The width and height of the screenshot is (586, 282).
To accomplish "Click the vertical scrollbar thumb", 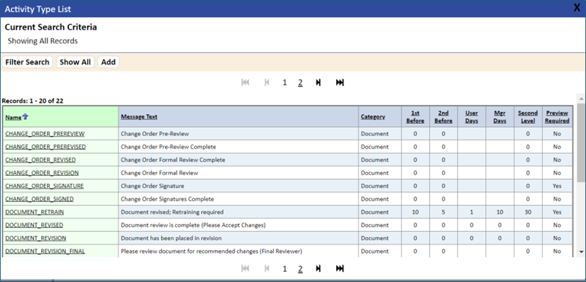I will coord(581,143).
